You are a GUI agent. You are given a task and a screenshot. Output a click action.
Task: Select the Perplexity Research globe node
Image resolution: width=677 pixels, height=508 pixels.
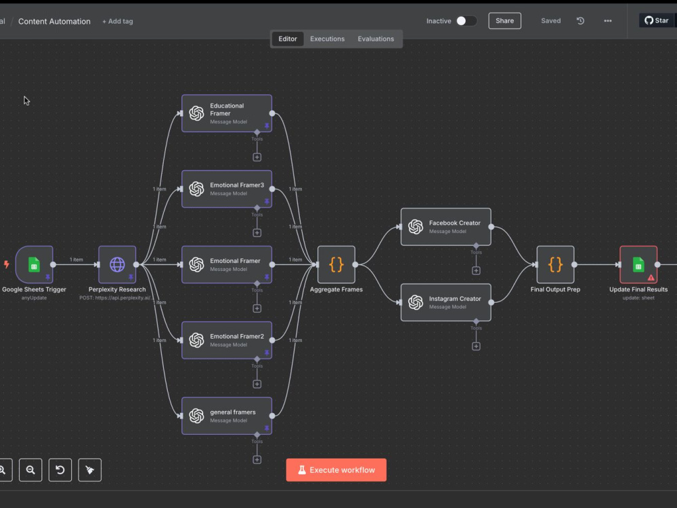[x=117, y=264]
